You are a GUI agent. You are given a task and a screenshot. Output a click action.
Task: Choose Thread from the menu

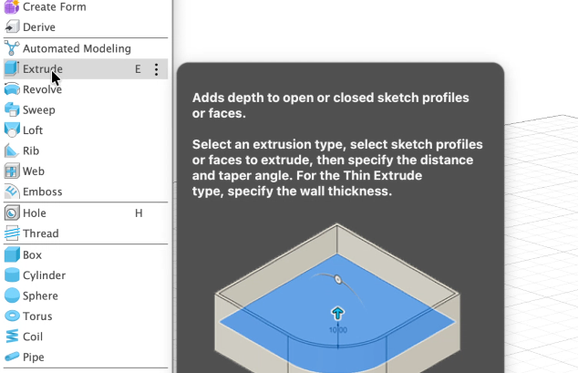click(x=40, y=233)
